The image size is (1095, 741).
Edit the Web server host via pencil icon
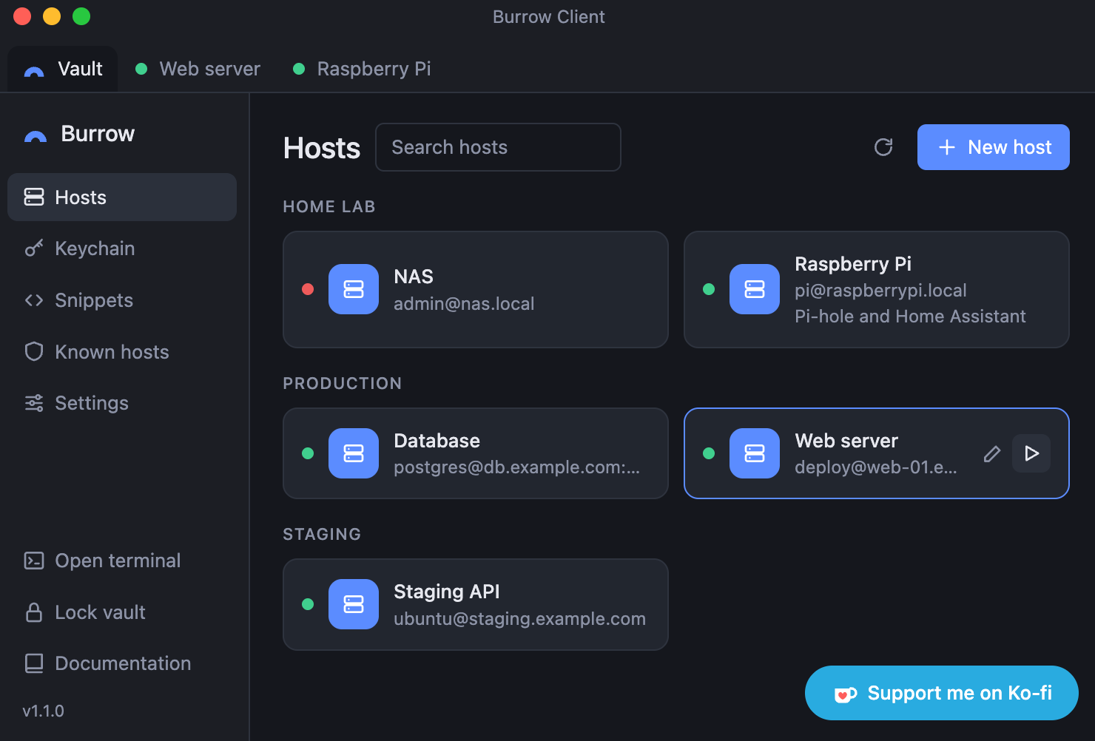(x=992, y=453)
